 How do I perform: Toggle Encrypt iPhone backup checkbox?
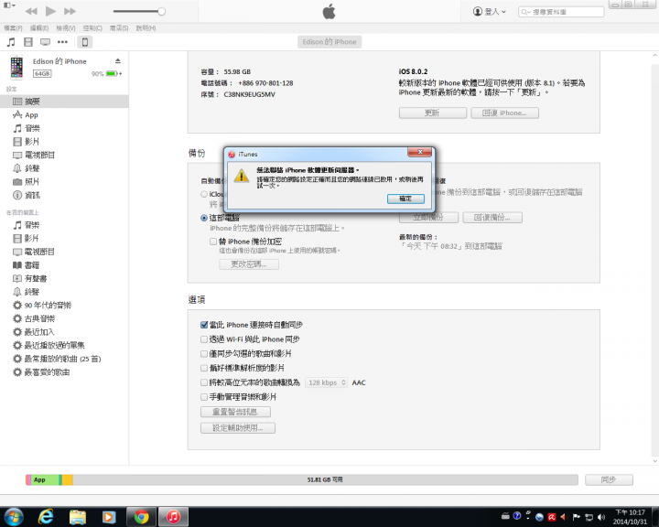(x=213, y=242)
